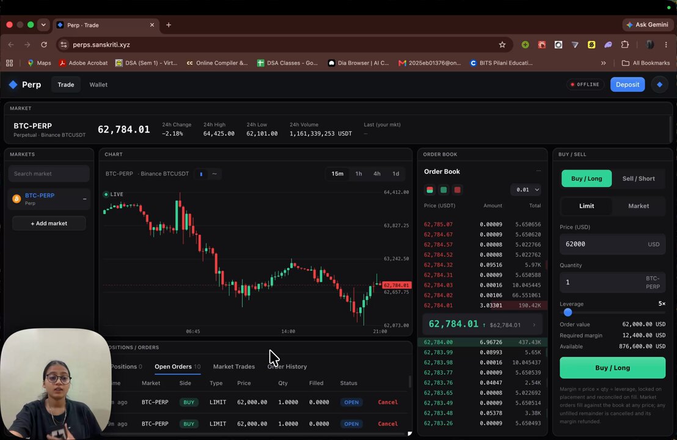Show only asks (red) in order book

pos(457,190)
